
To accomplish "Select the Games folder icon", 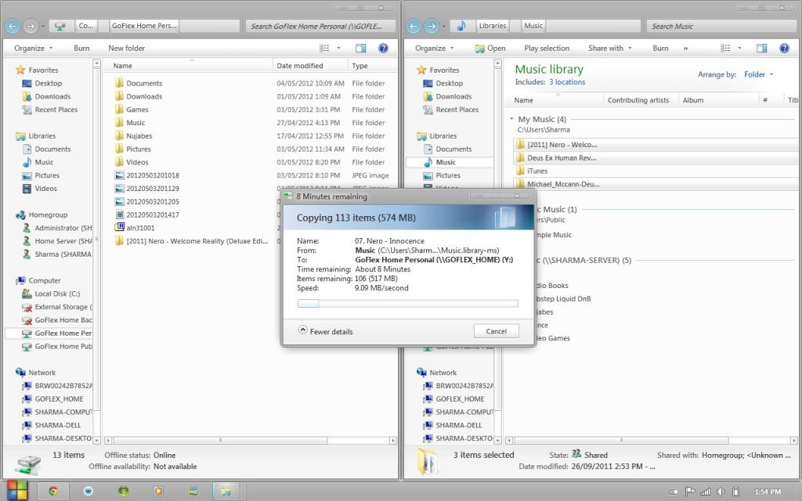I will tap(119, 110).
